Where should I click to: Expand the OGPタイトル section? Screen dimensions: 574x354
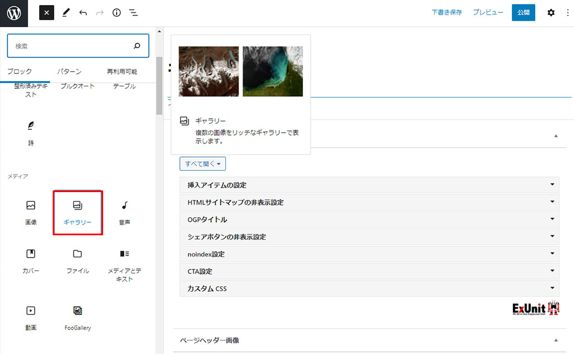click(369, 220)
